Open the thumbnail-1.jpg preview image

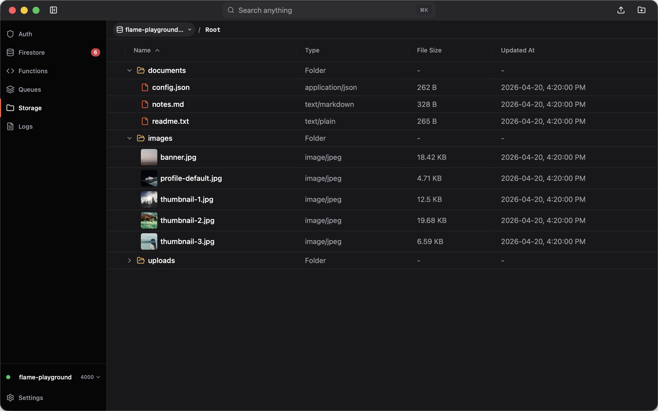[x=149, y=199]
